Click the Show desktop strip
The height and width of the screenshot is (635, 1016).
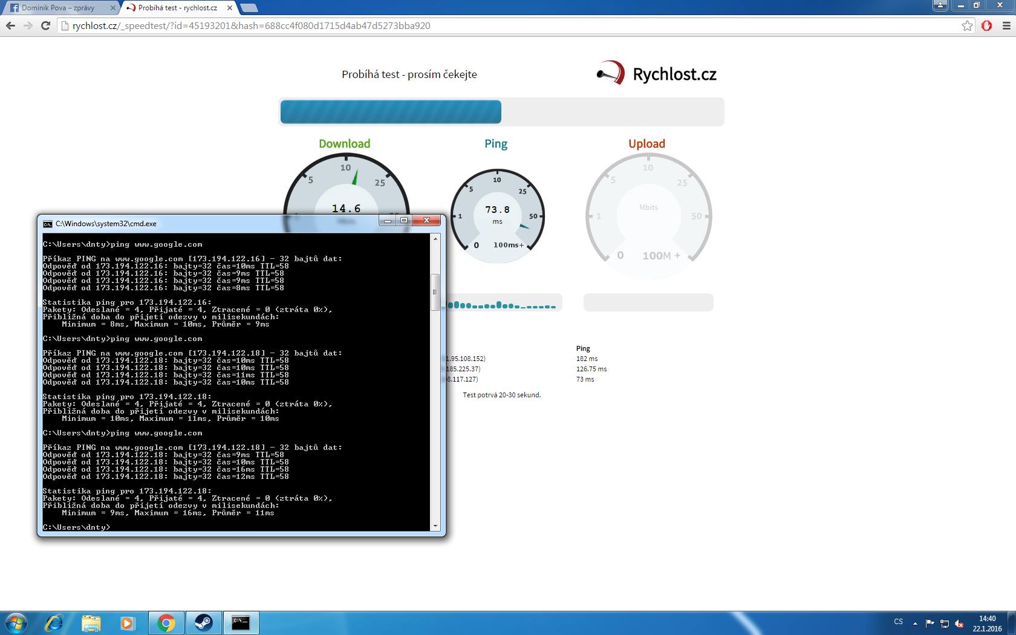click(1012, 623)
